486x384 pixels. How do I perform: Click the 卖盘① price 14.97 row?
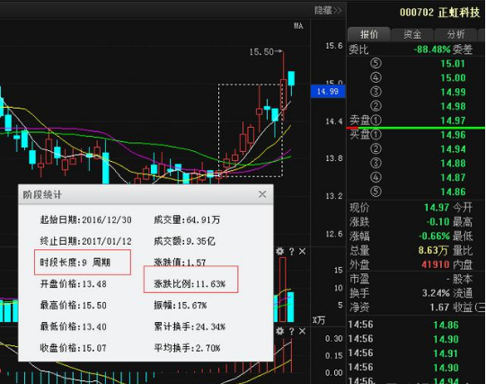point(416,121)
